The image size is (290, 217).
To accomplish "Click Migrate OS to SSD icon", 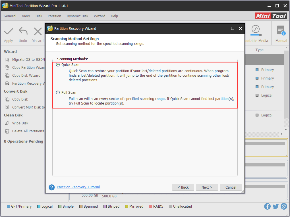I will coord(7,60).
